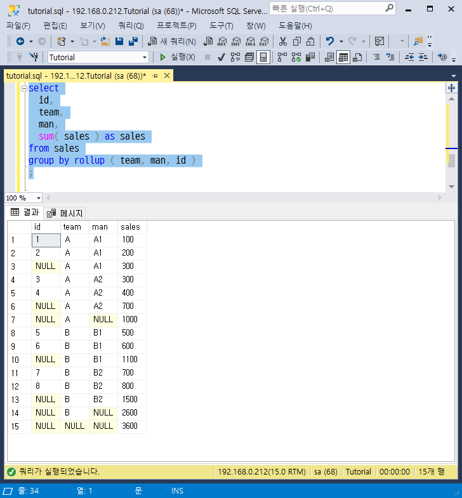Viewport: 462px width, 498px height.
Task: Click the Change Connection icon
Action: [34, 57]
